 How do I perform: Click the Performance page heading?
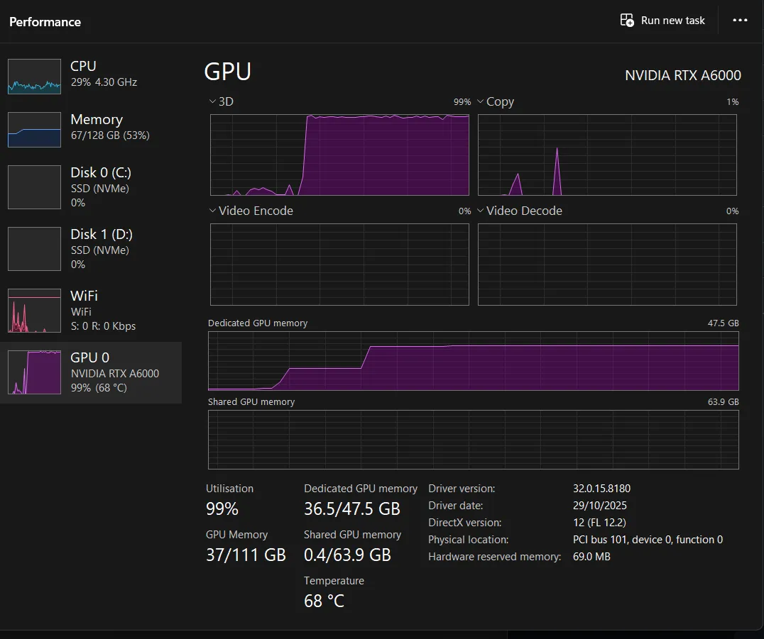tap(45, 22)
